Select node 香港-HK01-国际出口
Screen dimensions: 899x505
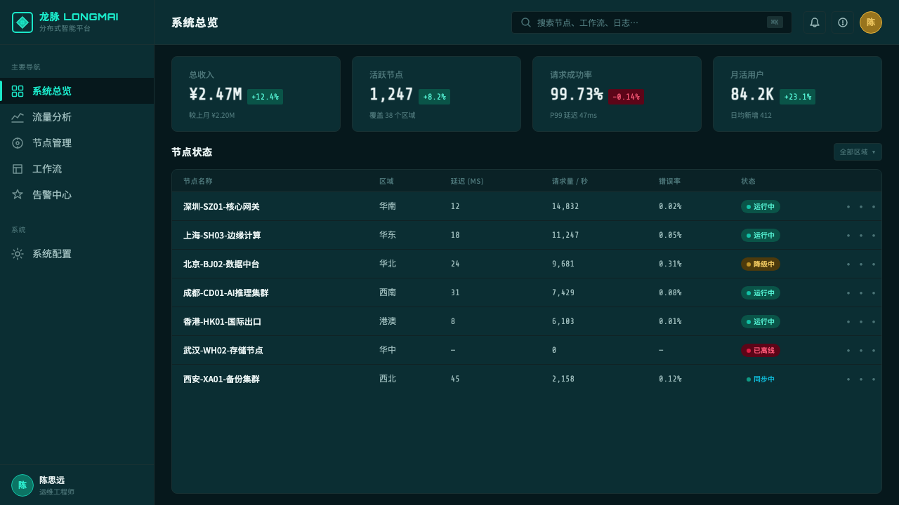222,322
